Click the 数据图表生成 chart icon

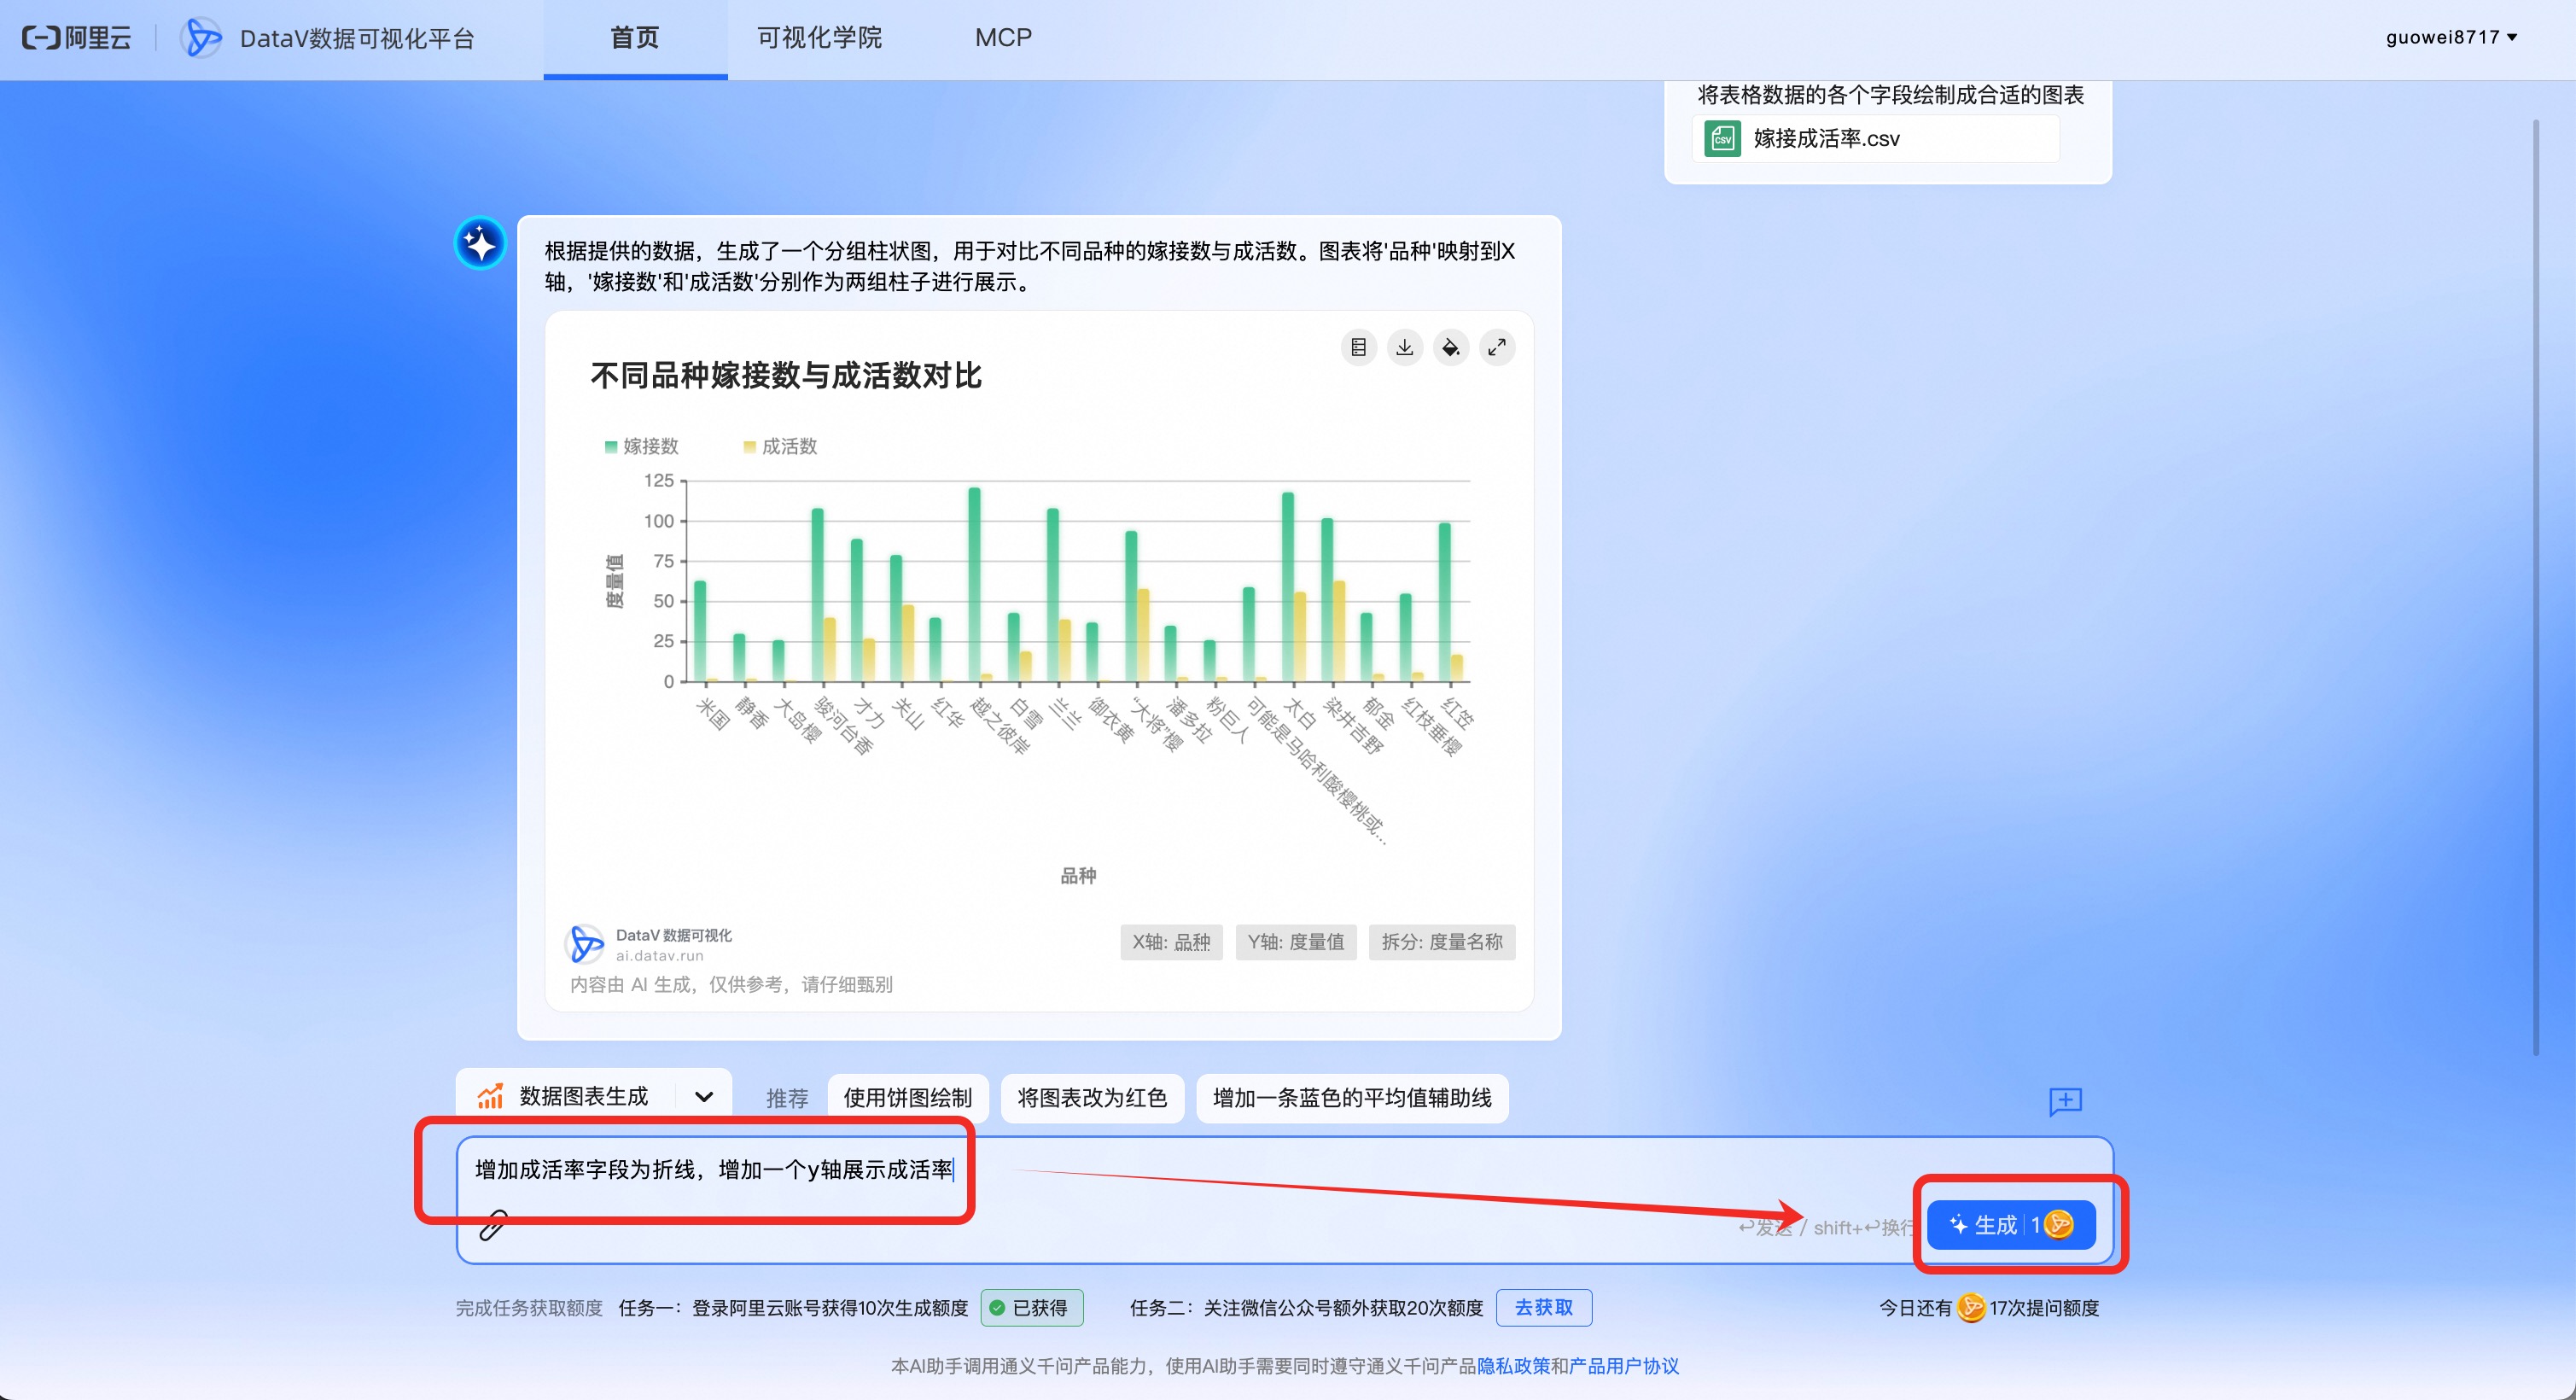[x=490, y=1097]
